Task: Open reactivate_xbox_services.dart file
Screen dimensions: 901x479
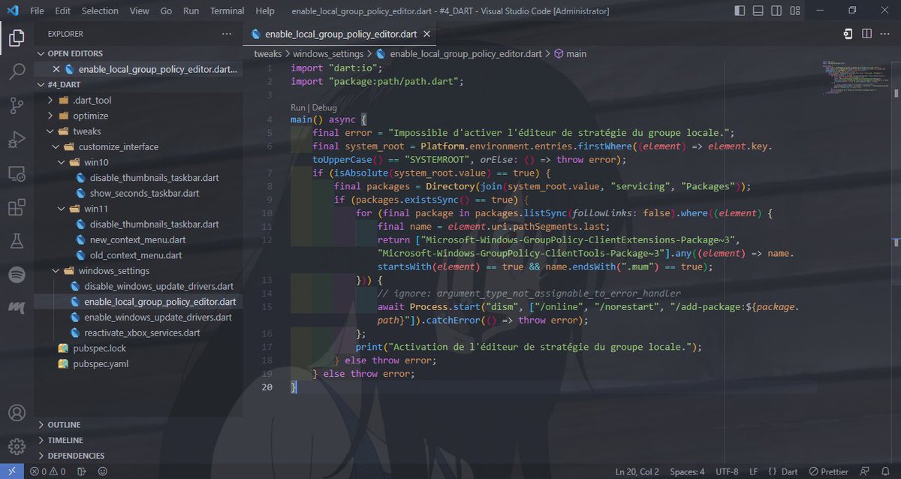Action: click(x=142, y=333)
